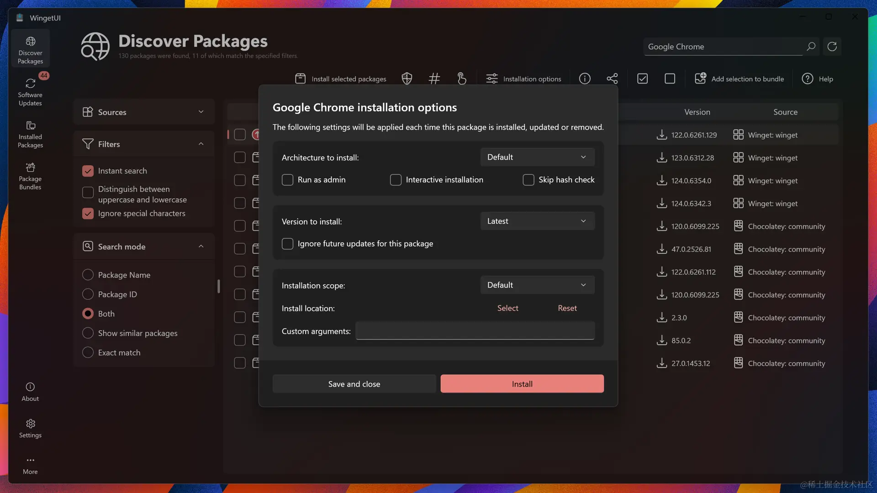Viewport: 877px width, 493px height.
Task: Expand the Sources panel
Action: (144, 112)
